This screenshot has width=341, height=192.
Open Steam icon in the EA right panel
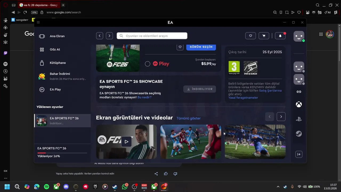pyautogui.click(x=299, y=134)
